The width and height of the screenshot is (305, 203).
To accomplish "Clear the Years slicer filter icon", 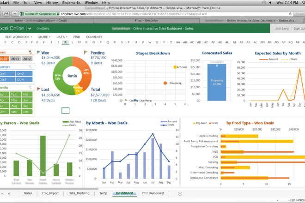I will pyautogui.click(x=30, y=52).
